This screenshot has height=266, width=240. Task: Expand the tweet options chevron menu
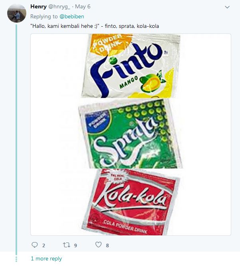coord(227,7)
